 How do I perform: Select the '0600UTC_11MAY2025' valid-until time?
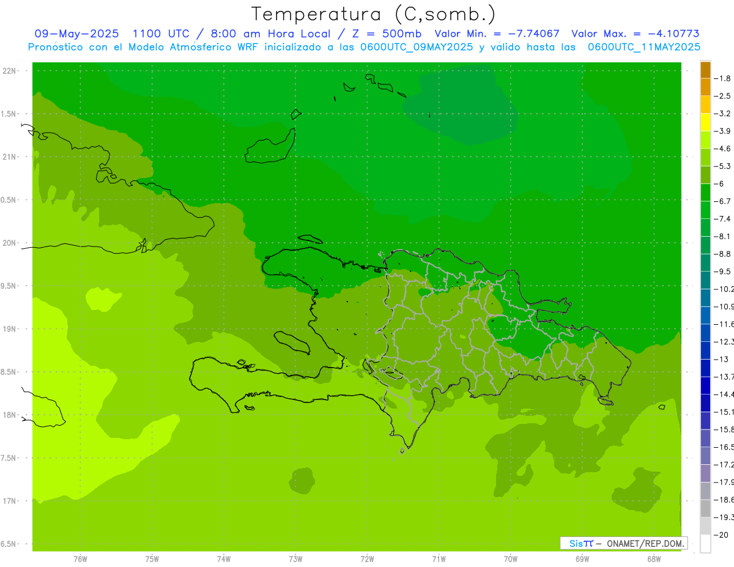pyautogui.click(x=644, y=46)
